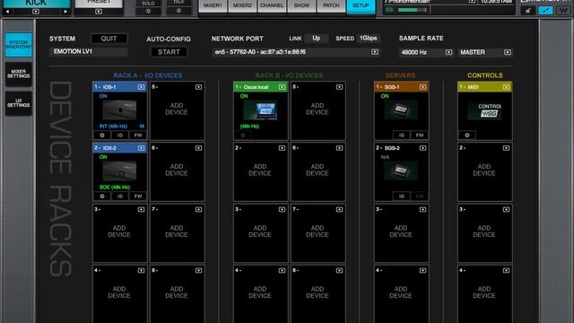This screenshot has width=574, height=323.
Task: Switch to the PATCH tab
Action: tap(331, 5)
